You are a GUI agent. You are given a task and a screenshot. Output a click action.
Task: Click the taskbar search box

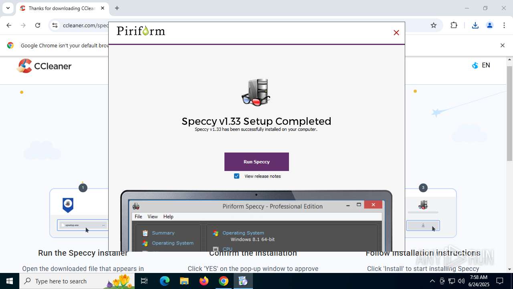77,281
